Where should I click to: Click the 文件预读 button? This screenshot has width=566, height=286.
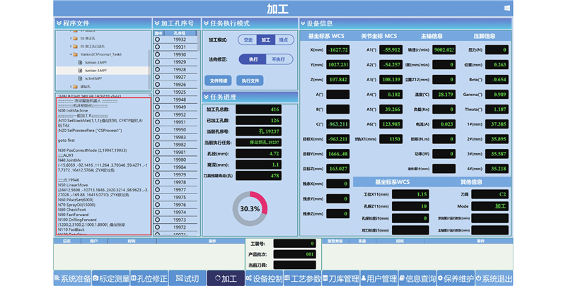click(219, 81)
